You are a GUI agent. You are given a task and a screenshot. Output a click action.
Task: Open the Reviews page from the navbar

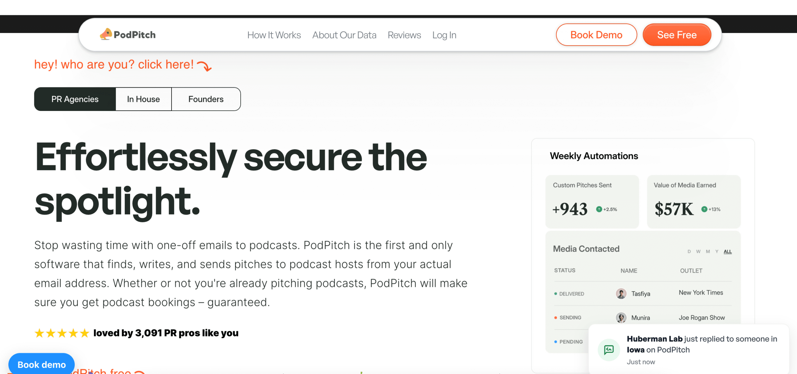click(404, 35)
